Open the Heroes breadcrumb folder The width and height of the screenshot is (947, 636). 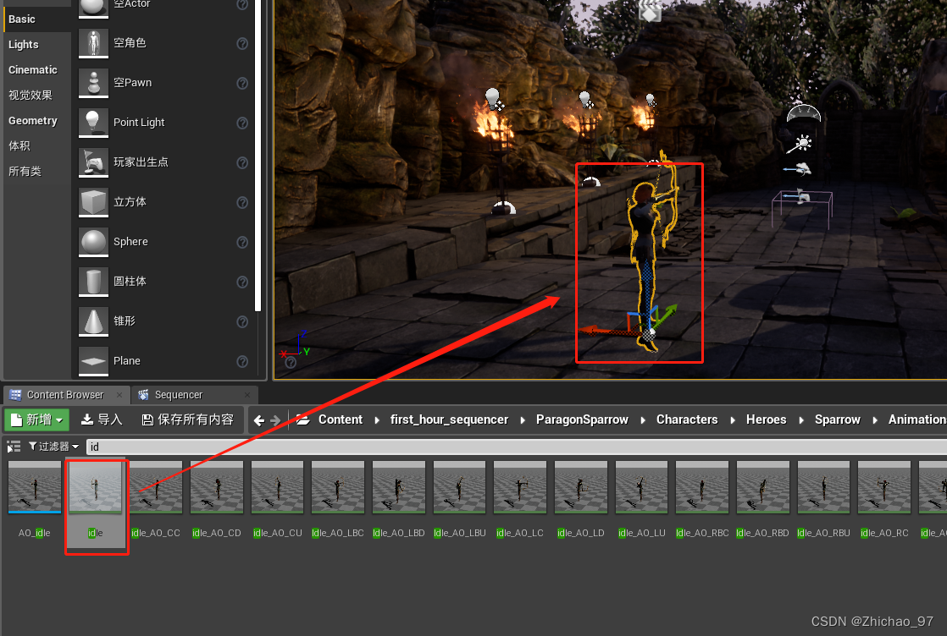click(x=766, y=419)
